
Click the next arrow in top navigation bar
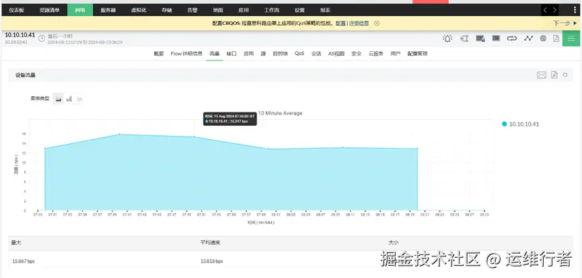pos(554,10)
